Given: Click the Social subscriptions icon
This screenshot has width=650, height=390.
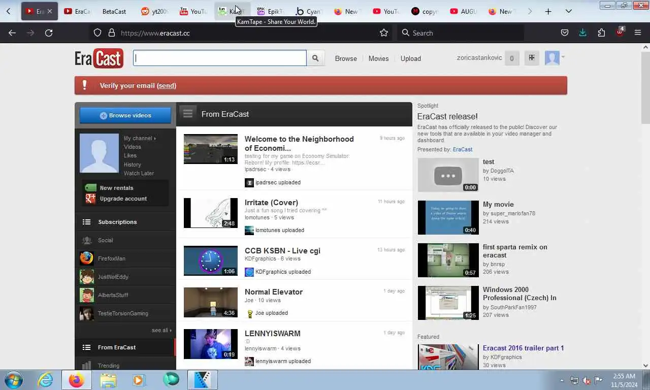Looking at the screenshot, I should pos(87,240).
